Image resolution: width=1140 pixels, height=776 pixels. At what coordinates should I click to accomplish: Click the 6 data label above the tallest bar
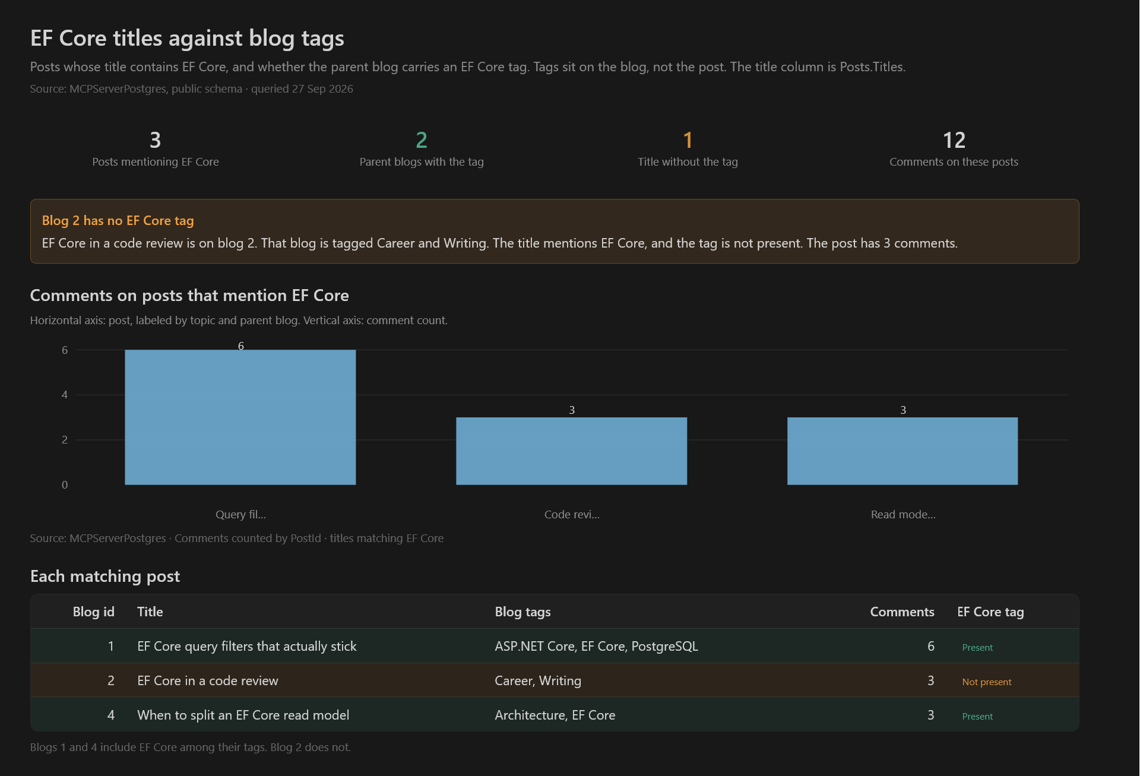240,346
